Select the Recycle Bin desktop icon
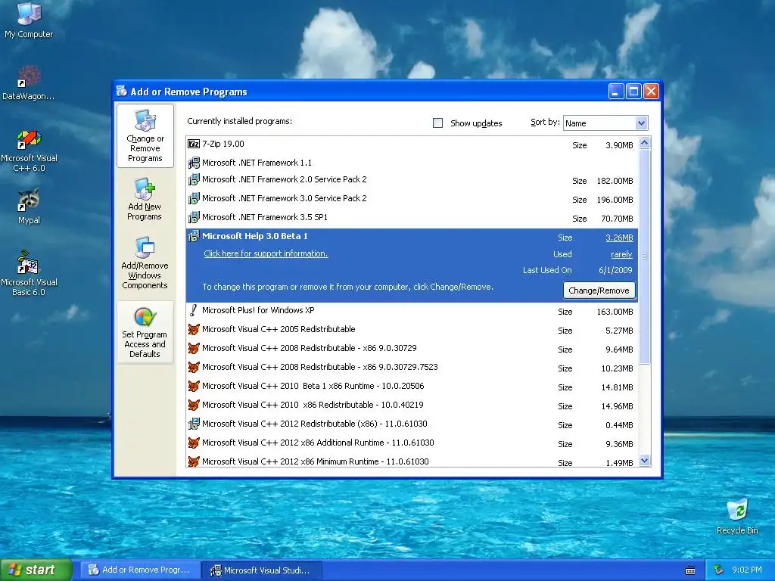The image size is (775, 581). [x=737, y=516]
